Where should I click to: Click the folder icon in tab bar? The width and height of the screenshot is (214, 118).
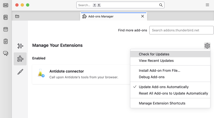click(x=17, y=16)
